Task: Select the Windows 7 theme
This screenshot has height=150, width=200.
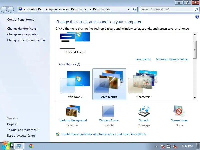Action: tap(75, 85)
